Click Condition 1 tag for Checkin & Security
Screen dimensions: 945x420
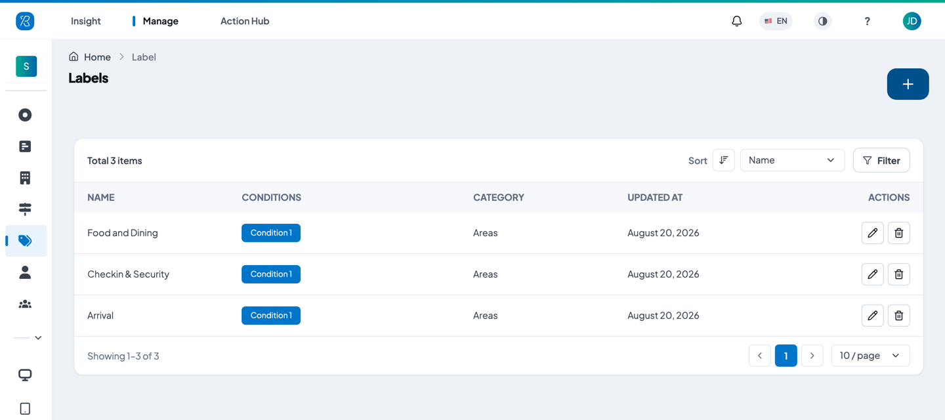(x=271, y=274)
